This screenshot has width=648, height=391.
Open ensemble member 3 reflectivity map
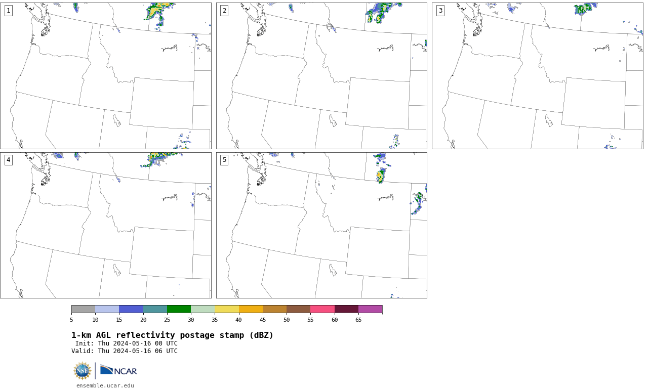pos(537,76)
